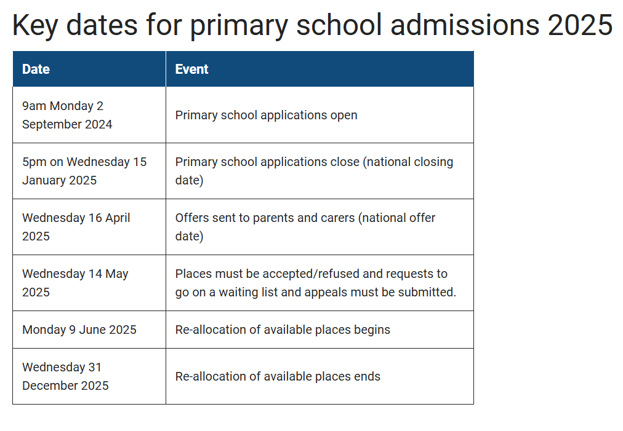Click the Date column header

point(36,69)
